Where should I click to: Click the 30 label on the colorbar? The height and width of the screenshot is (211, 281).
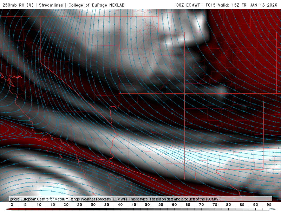pos(93,205)
